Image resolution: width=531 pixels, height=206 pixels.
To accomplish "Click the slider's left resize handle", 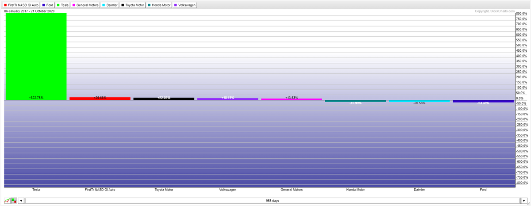I will pyautogui.click(x=25, y=201).
